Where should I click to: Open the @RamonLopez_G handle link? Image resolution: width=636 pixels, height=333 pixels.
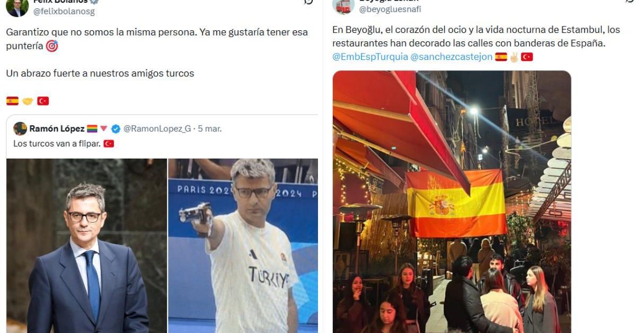pyautogui.click(x=157, y=128)
